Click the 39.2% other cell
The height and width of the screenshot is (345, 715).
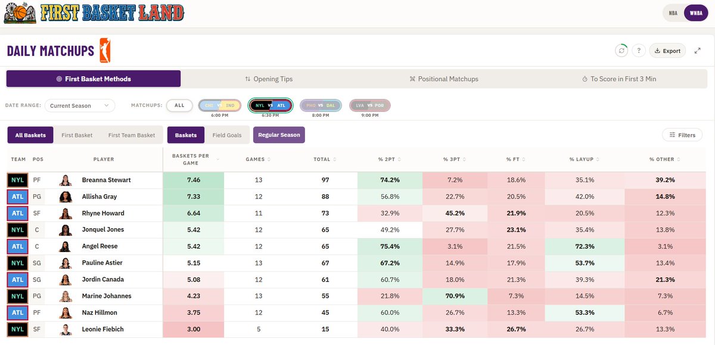(x=664, y=180)
